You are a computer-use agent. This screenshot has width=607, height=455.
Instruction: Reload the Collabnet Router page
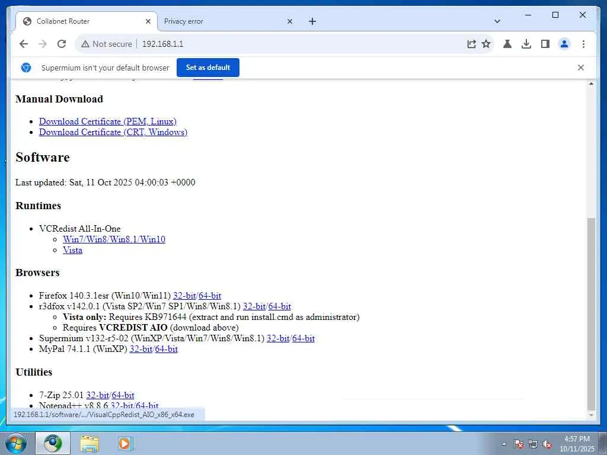[62, 44]
